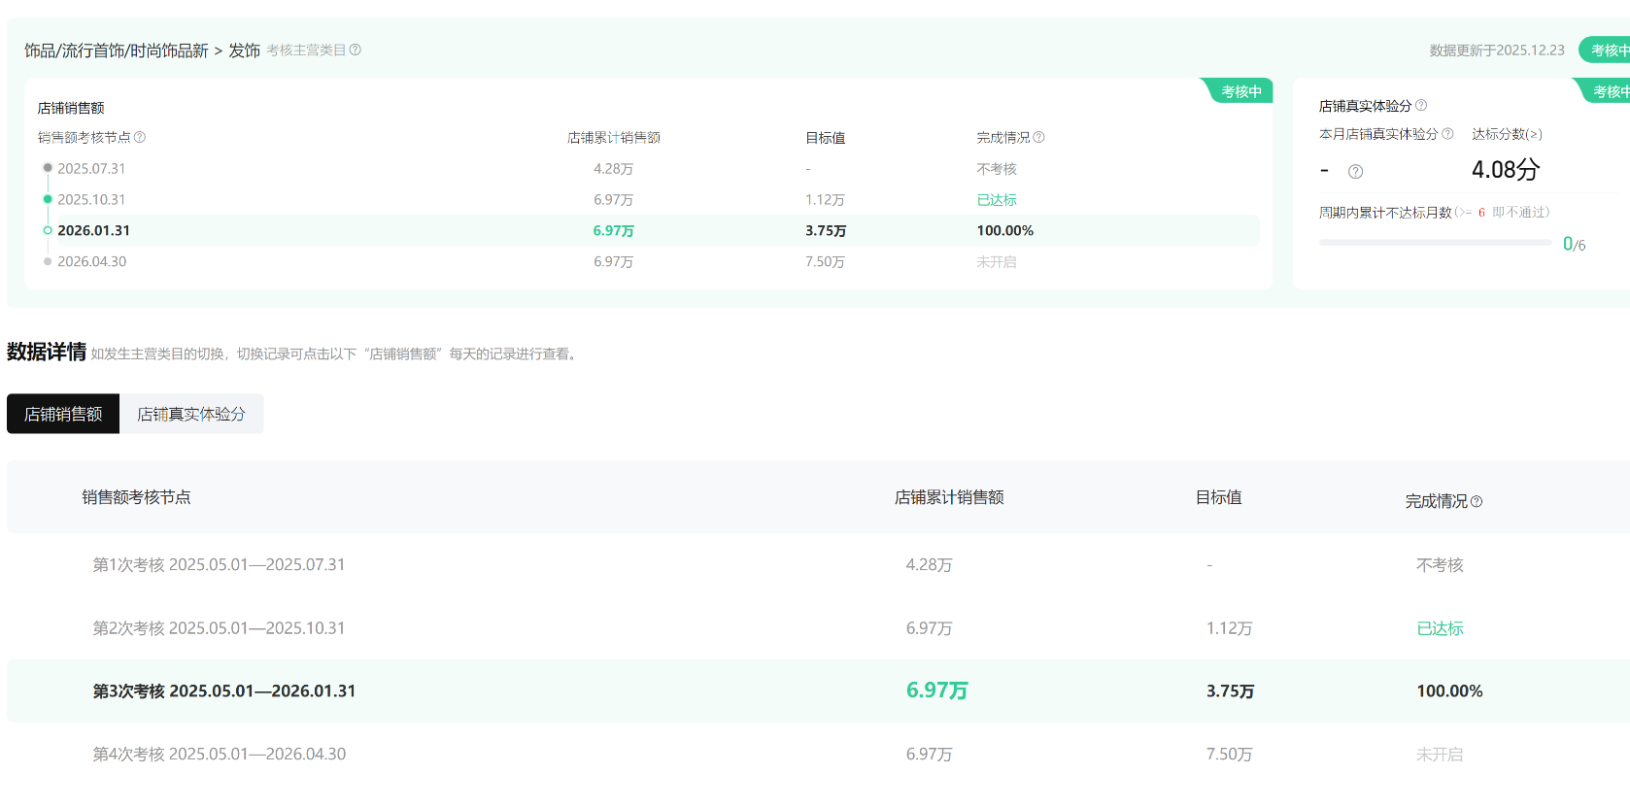Viewport: 1630px width, 808px height.
Task: Open the 第1次考核 2025.07.31 row
Action: (219, 564)
